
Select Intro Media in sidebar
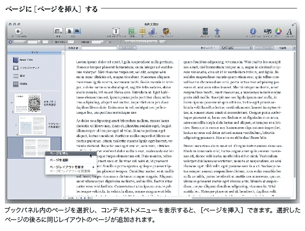26,68
